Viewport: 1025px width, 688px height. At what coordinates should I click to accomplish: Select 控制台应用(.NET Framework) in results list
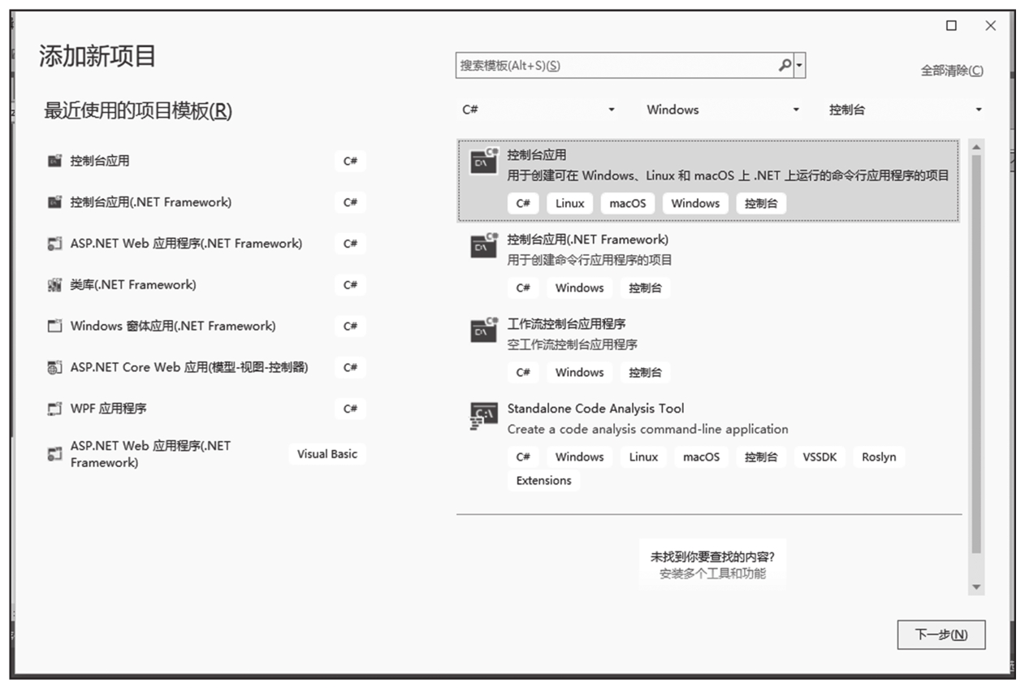[588, 239]
